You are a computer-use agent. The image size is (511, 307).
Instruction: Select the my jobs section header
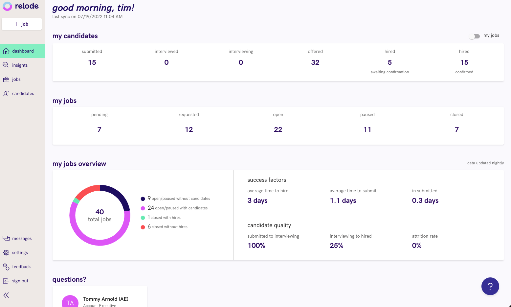click(64, 101)
